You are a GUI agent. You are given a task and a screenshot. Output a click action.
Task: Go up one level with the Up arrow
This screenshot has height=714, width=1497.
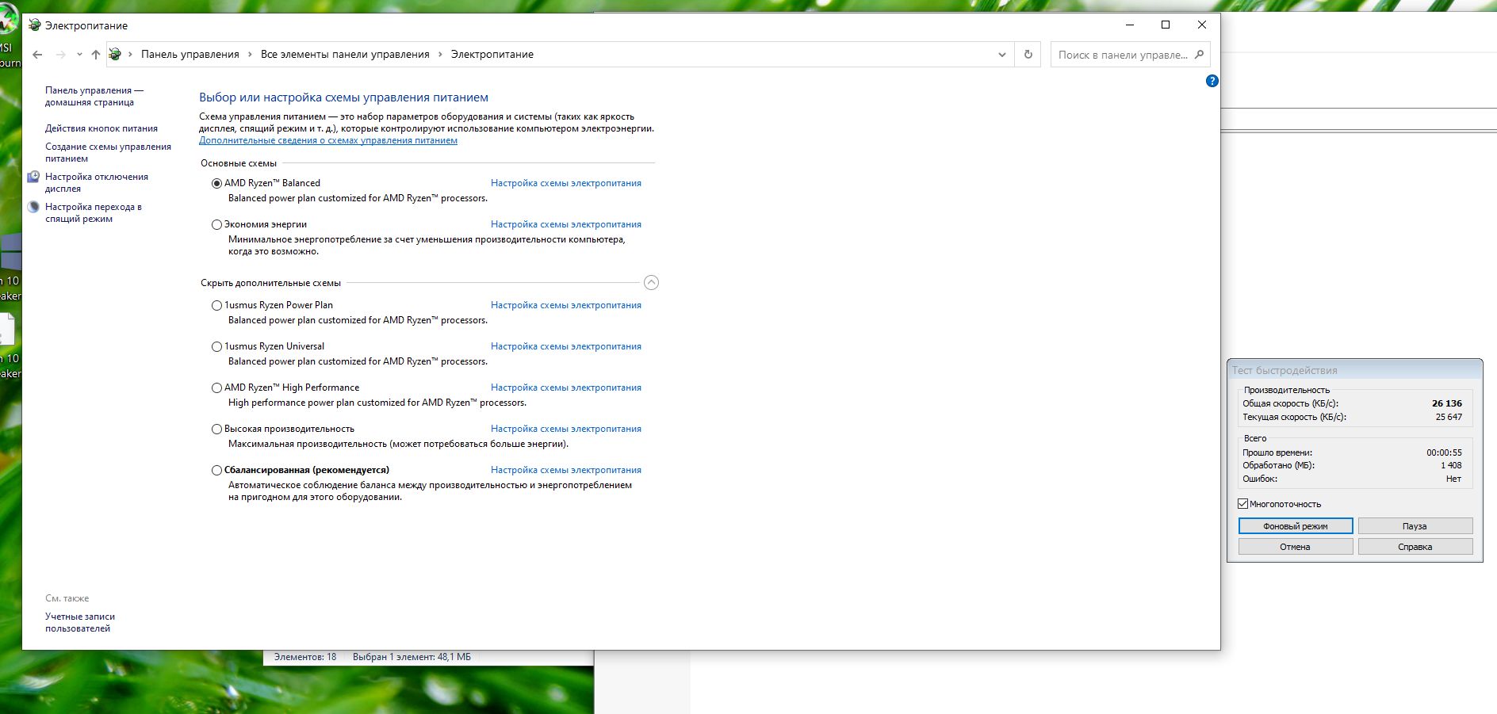(x=96, y=55)
